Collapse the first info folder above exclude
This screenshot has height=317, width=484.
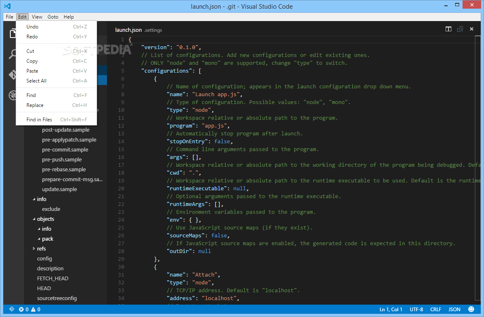pos(34,199)
